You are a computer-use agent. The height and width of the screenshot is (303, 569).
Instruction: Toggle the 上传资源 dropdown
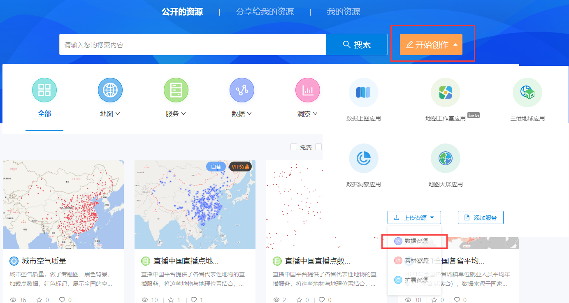[414, 218]
